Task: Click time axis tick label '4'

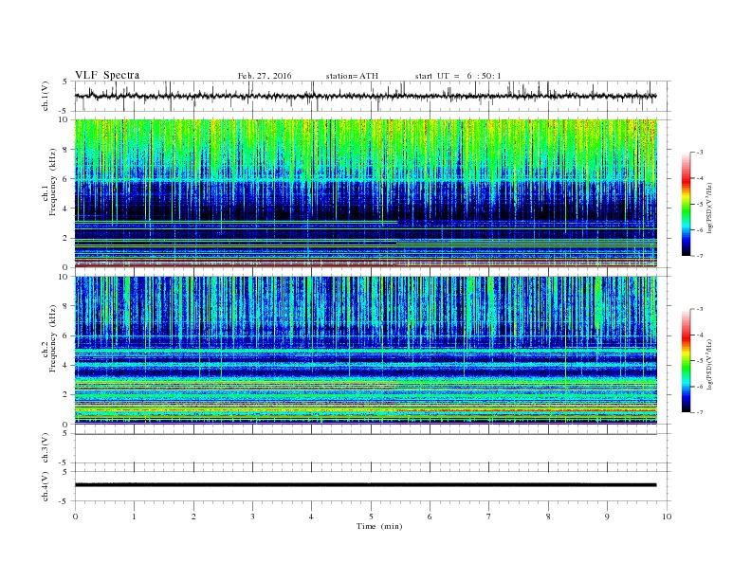Action: coord(311,517)
